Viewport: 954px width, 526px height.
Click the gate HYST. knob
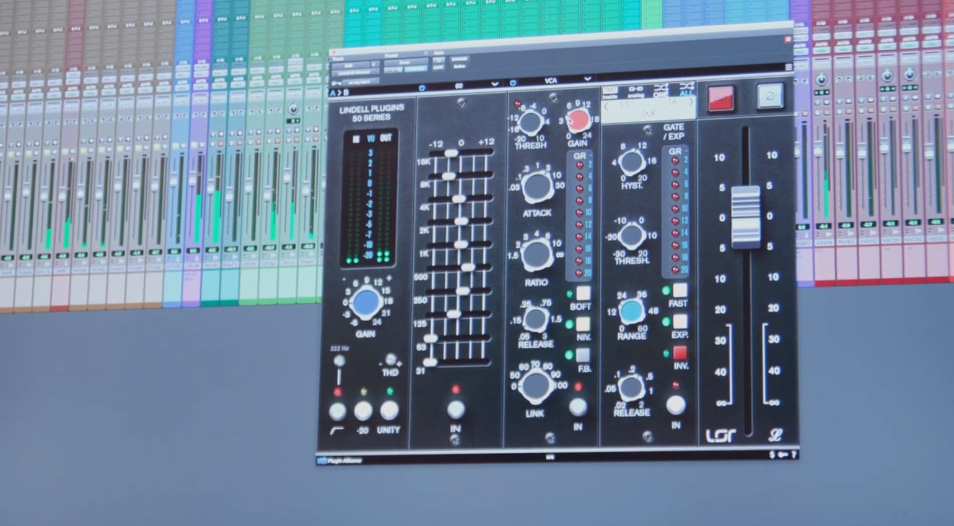[631, 163]
